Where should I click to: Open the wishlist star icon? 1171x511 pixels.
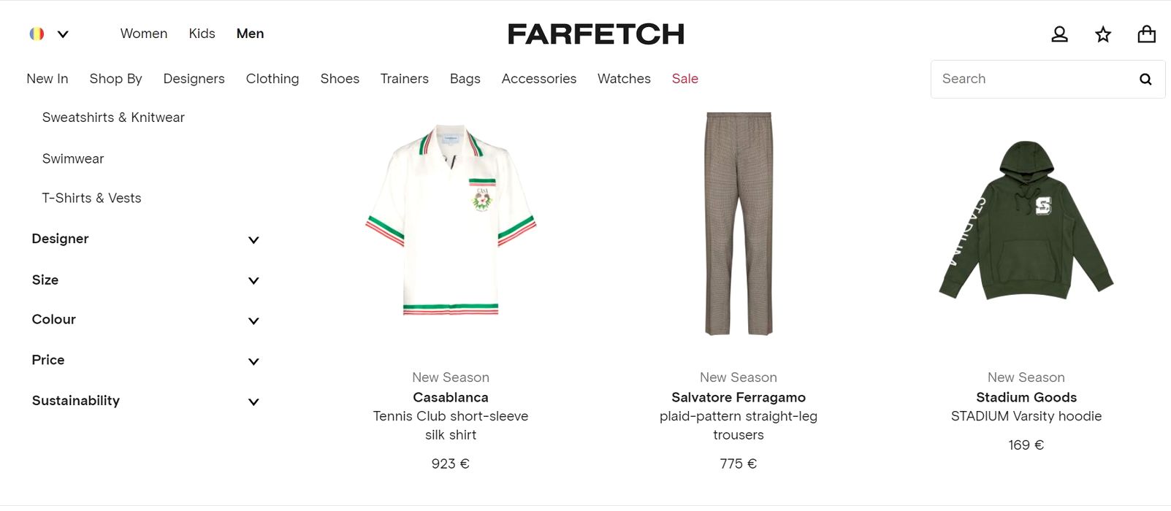[x=1103, y=34]
